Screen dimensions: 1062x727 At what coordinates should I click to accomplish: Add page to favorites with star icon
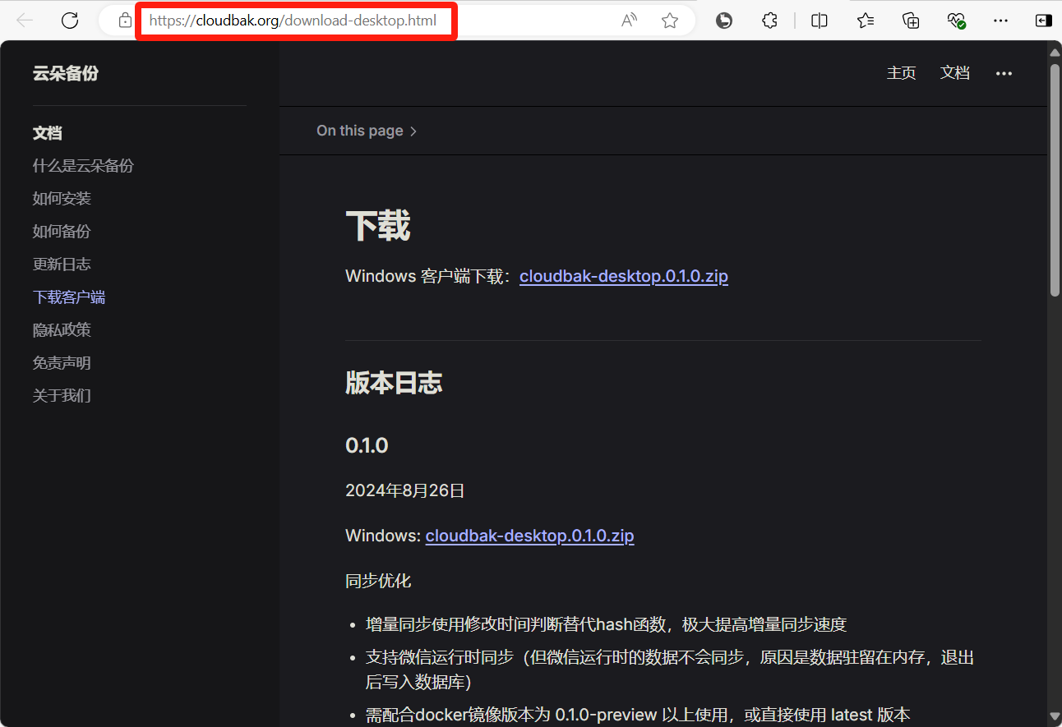coord(670,21)
